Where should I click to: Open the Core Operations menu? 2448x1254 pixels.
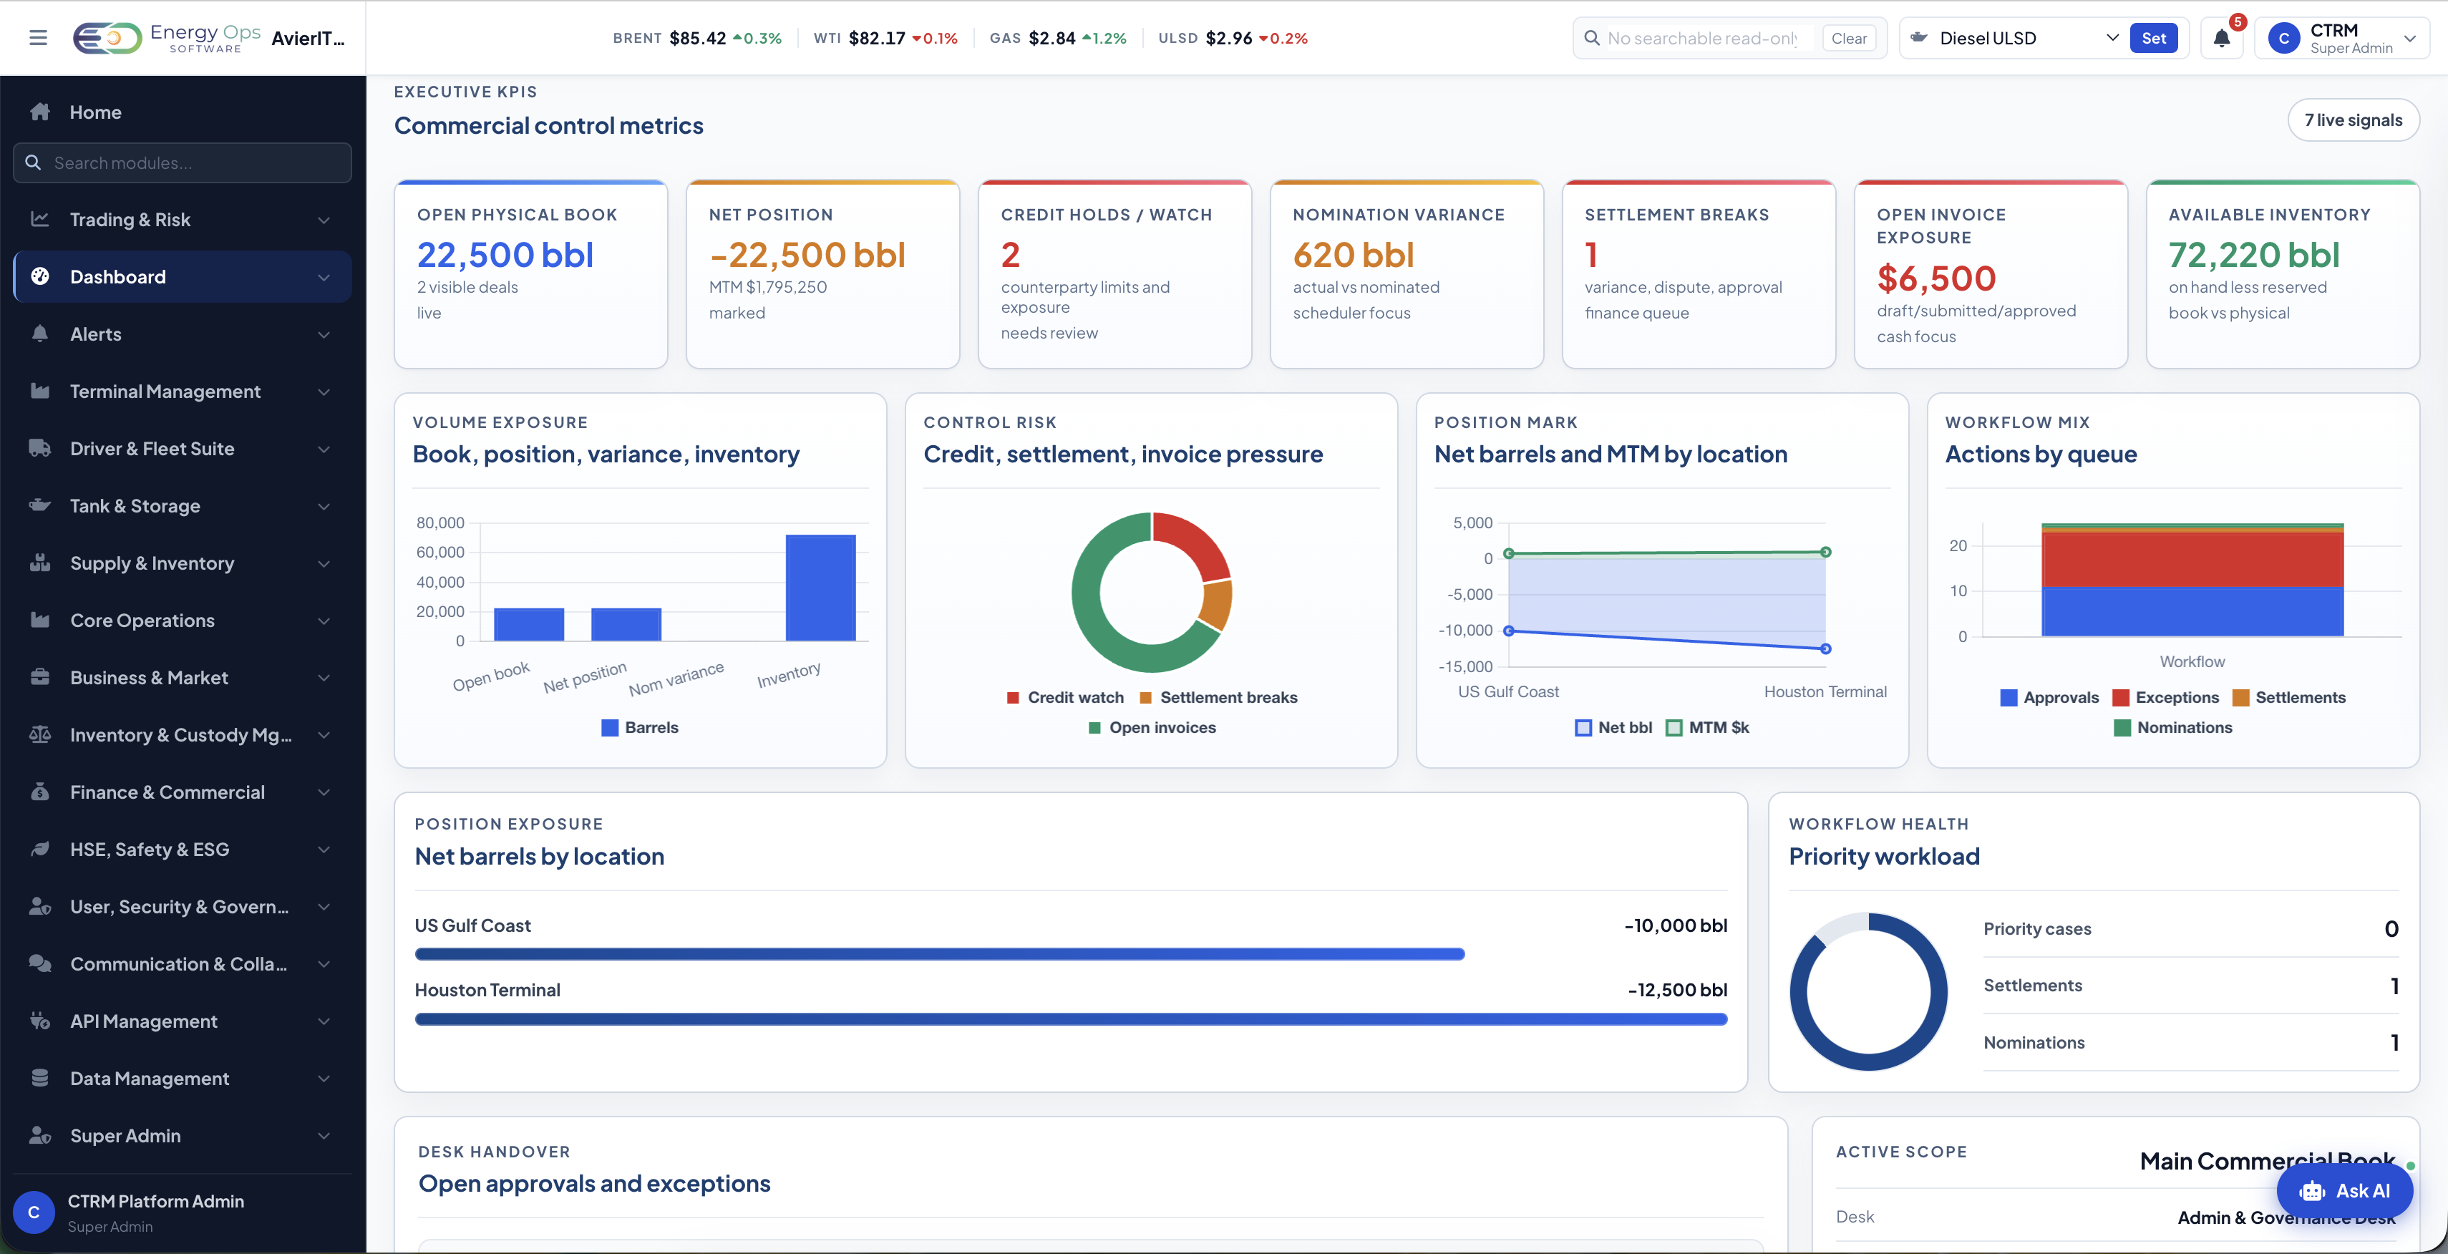point(183,621)
